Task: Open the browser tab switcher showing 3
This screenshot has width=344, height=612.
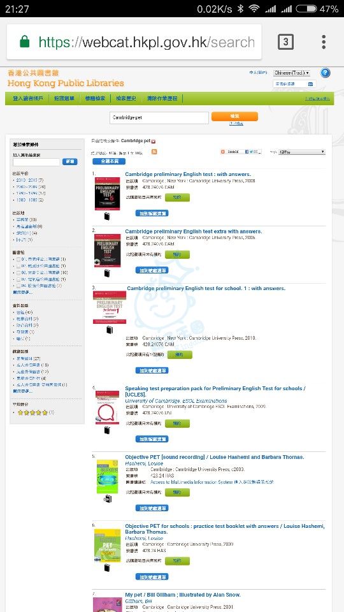Action: [285, 42]
